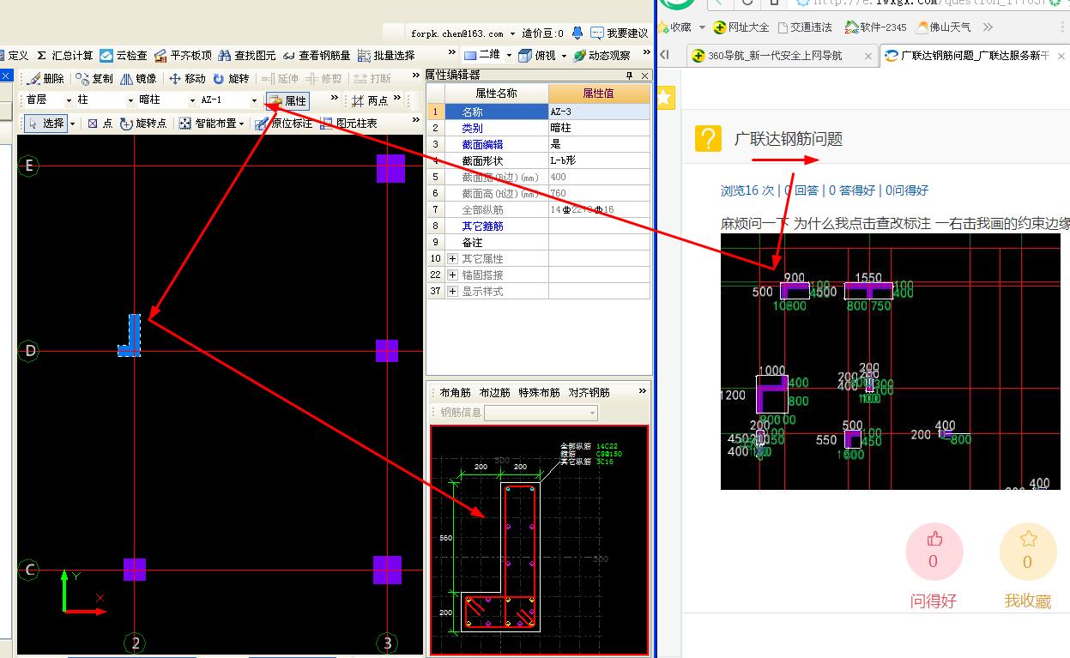
Task: Open the 钢筋信息 combo box
Action: click(541, 413)
